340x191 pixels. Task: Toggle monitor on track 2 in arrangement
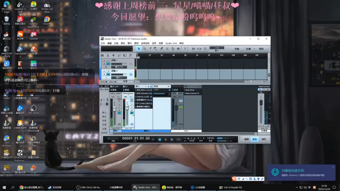click(x=108, y=74)
